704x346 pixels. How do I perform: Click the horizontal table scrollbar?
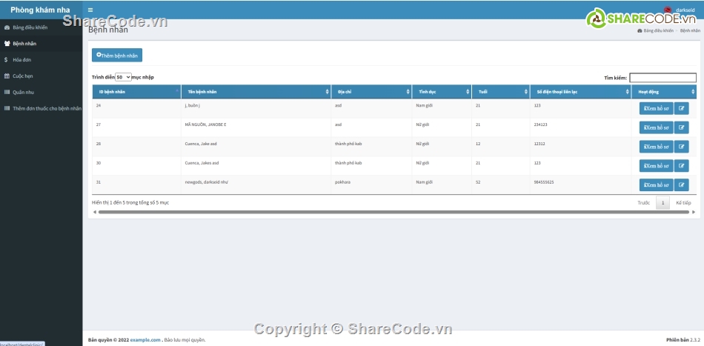click(393, 212)
